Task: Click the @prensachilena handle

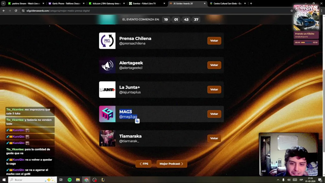Action: click(x=132, y=43)
